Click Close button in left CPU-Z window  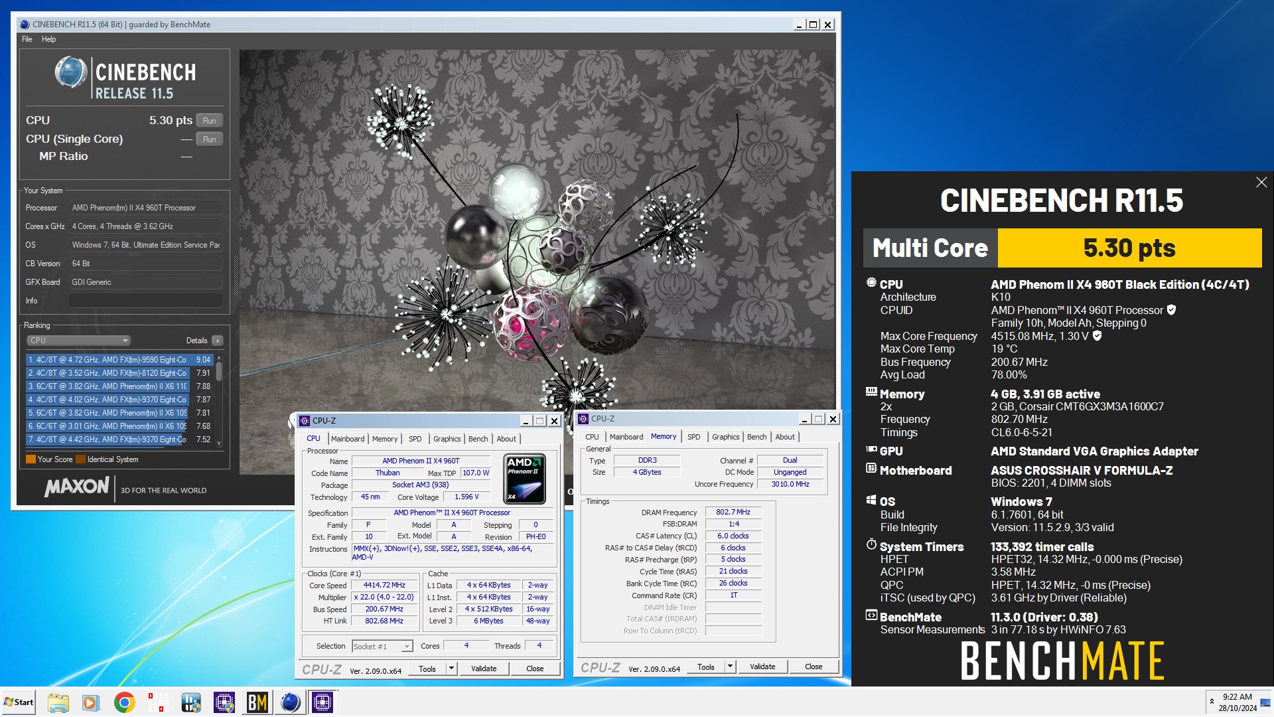(x=535, y=669)
